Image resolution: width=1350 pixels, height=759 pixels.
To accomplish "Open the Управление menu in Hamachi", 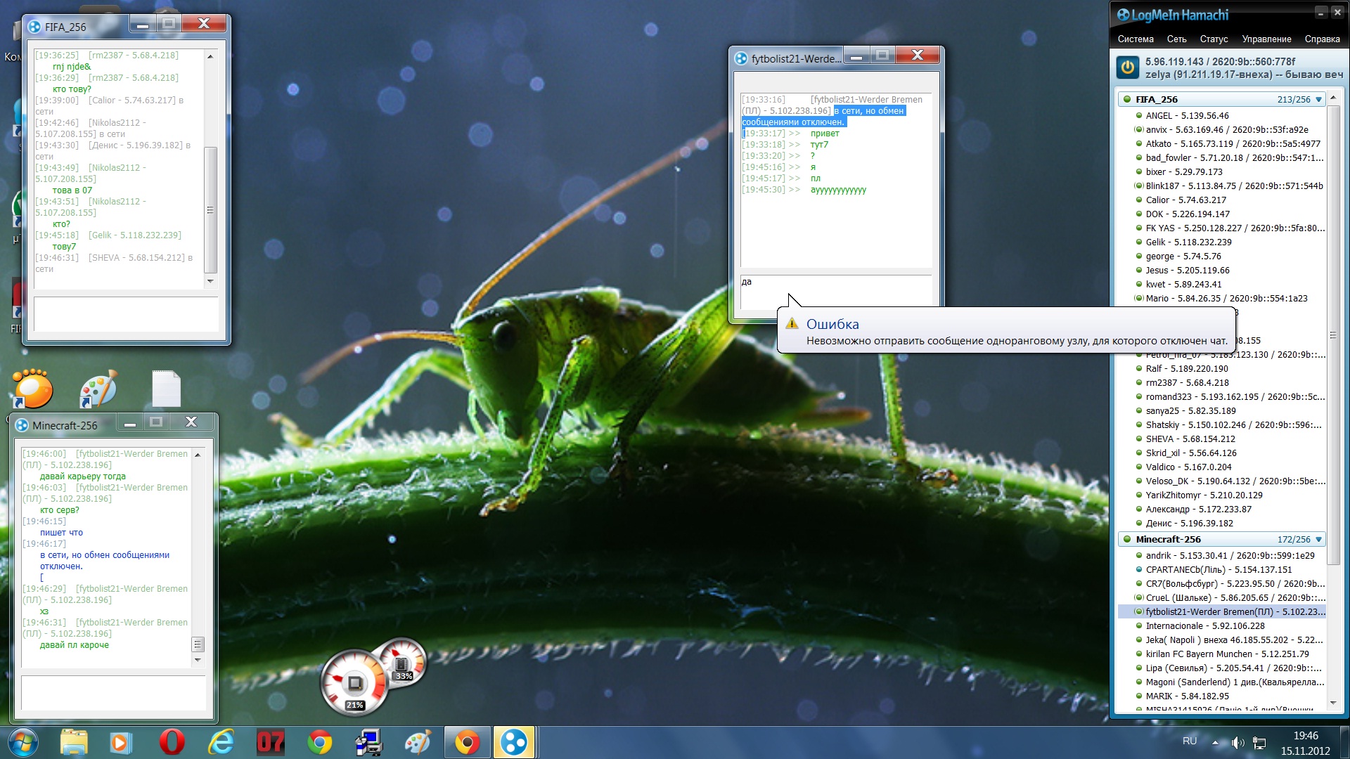I will pyautogui.click(x=1266, y=39).
